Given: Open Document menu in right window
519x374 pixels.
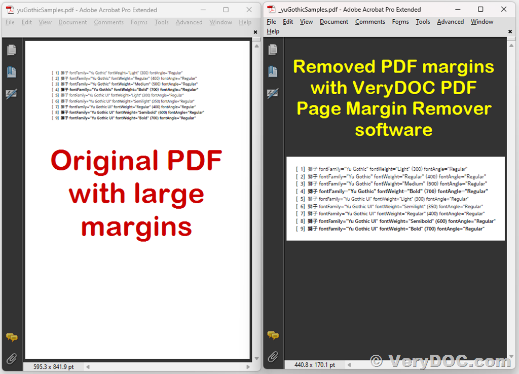Looking at the screenshot, I should click(x=334, y=21).
